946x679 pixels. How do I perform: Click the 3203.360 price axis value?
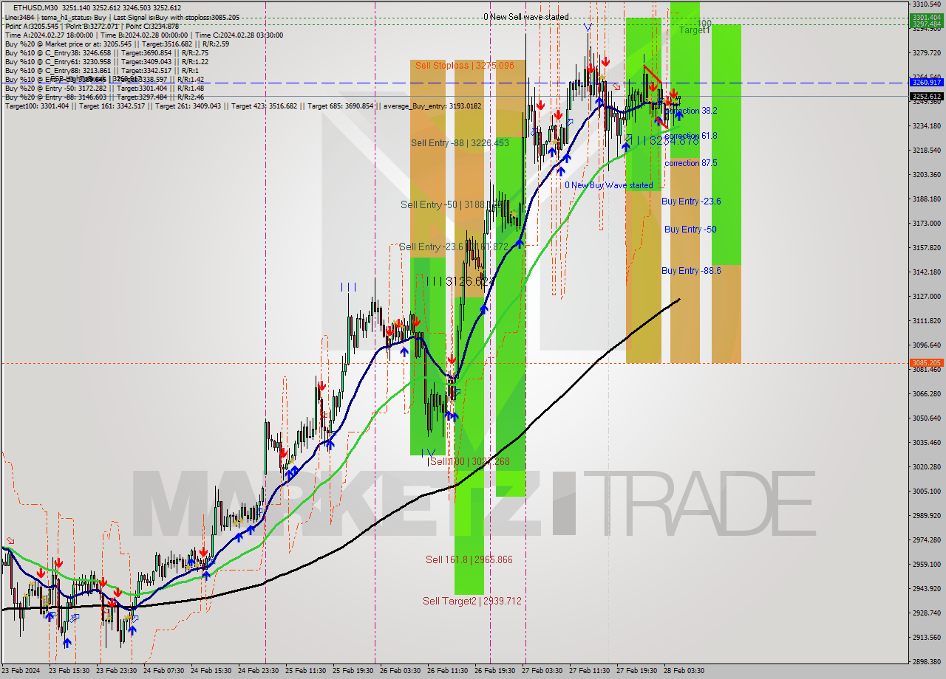927,175
